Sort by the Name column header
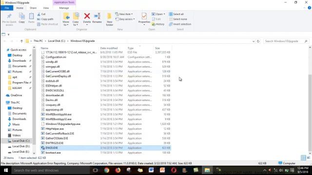 tap(44, 48)
